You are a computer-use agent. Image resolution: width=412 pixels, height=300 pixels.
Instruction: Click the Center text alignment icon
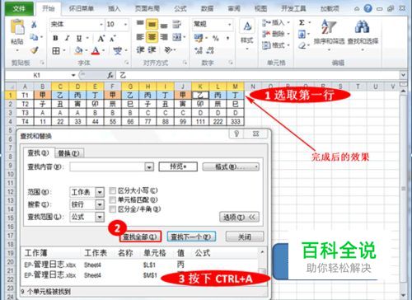[152, 37]
